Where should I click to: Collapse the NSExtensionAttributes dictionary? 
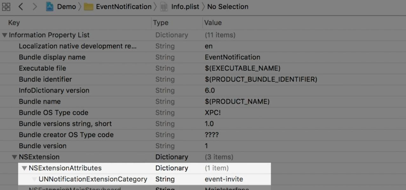click(24, 168)
